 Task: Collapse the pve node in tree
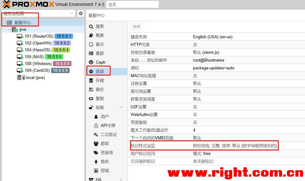click(9, 30)
